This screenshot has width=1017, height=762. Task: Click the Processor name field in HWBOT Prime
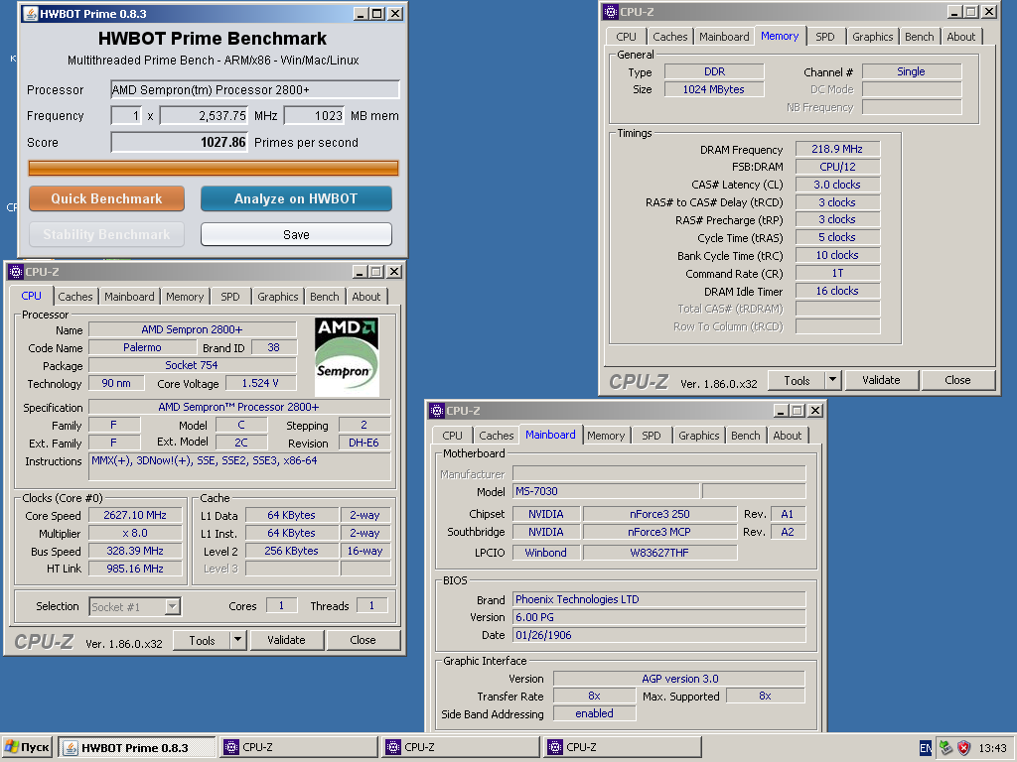[x=255, y=89]
